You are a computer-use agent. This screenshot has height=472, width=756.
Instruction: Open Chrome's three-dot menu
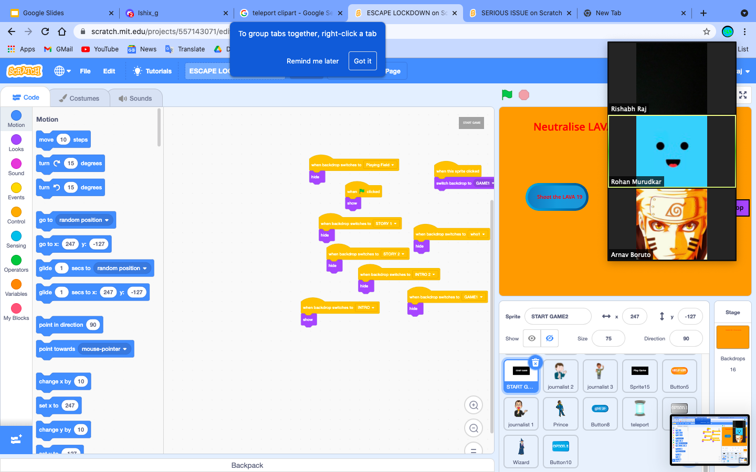click(x=744, y=31)
